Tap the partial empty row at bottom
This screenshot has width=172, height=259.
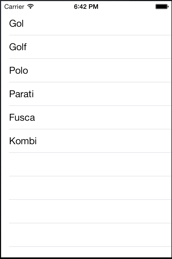click(86, 252)
